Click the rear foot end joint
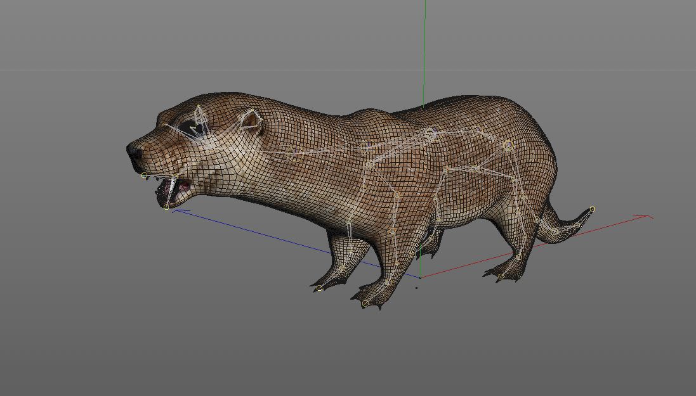Image resolution: width=696 pixels, height=396 pixels. point(501,276)
